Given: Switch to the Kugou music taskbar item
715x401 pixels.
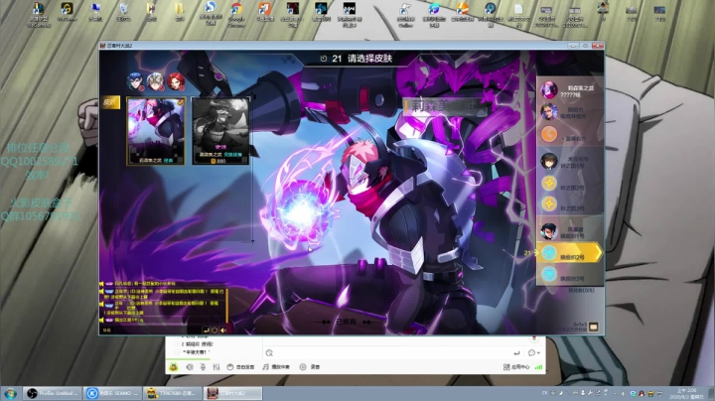Looking at the screenshot, I should [x=113, y=393].
